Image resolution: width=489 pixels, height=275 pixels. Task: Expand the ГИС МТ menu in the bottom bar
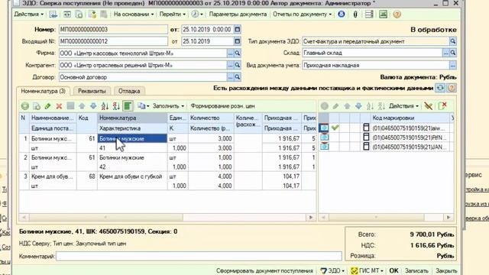(x=367, y=270)
